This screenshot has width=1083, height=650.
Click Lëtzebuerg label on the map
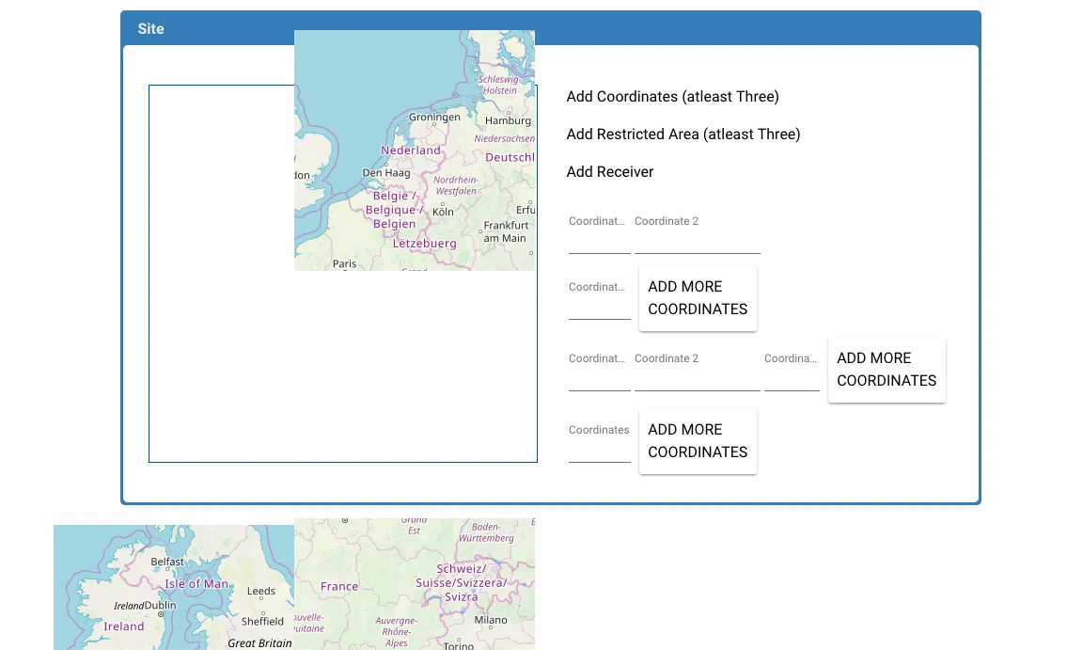pos(424,243)
